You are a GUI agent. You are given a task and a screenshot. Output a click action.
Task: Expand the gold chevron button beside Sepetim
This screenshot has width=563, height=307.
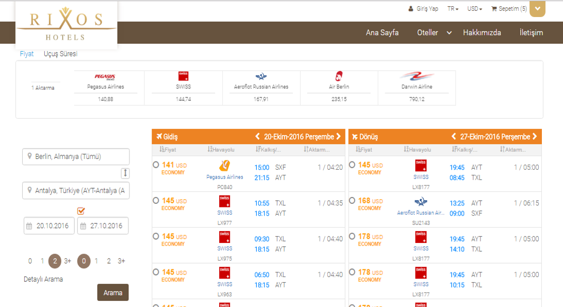(538, 9)
